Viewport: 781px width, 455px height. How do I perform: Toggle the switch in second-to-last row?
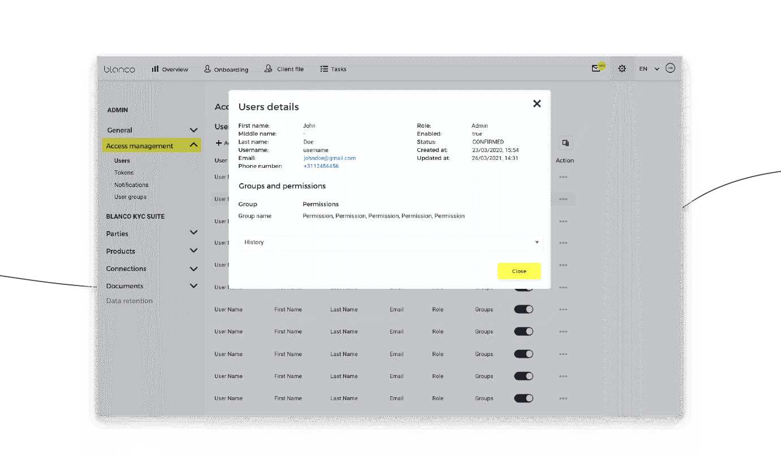[x=523, y=376]
